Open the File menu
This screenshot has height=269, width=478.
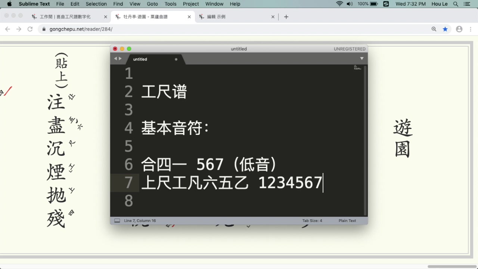60,4
